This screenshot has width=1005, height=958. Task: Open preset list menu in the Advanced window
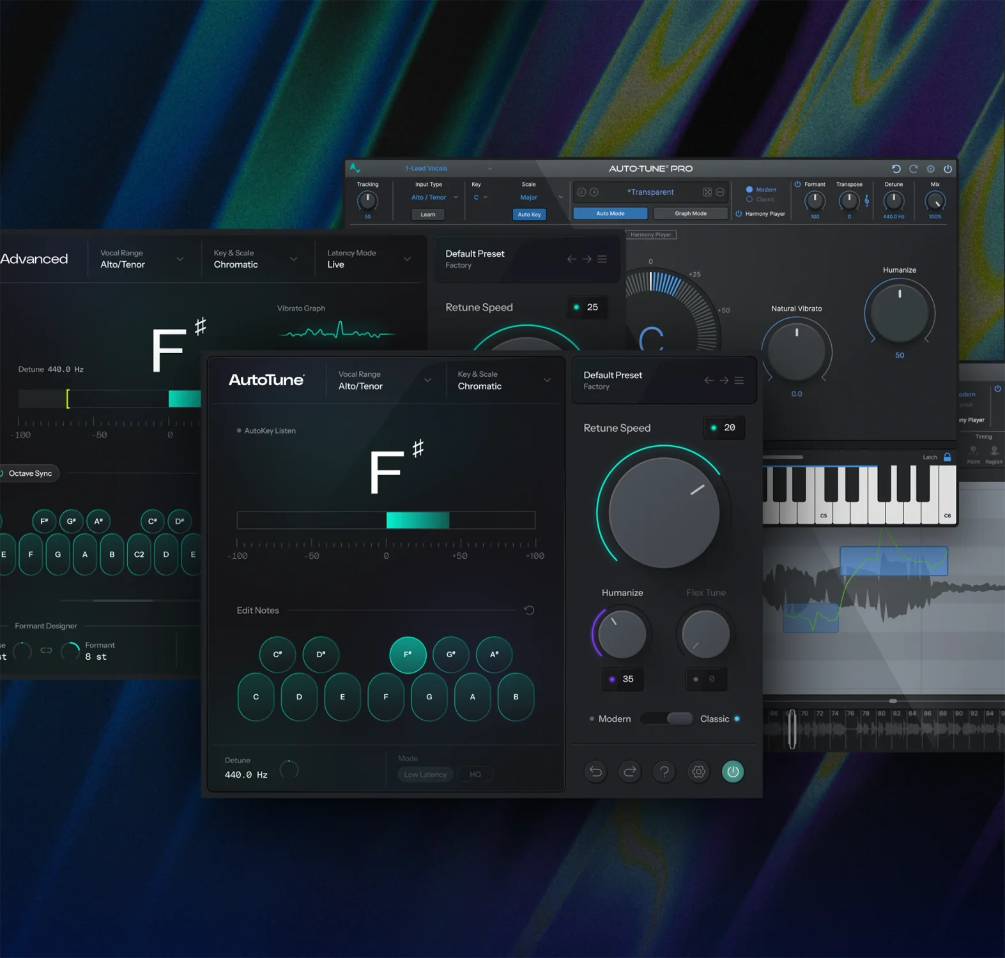(602, 259)
